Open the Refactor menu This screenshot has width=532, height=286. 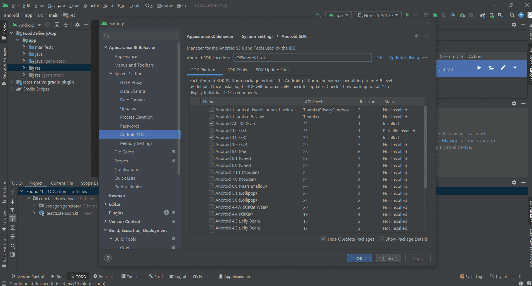[91, 5]
